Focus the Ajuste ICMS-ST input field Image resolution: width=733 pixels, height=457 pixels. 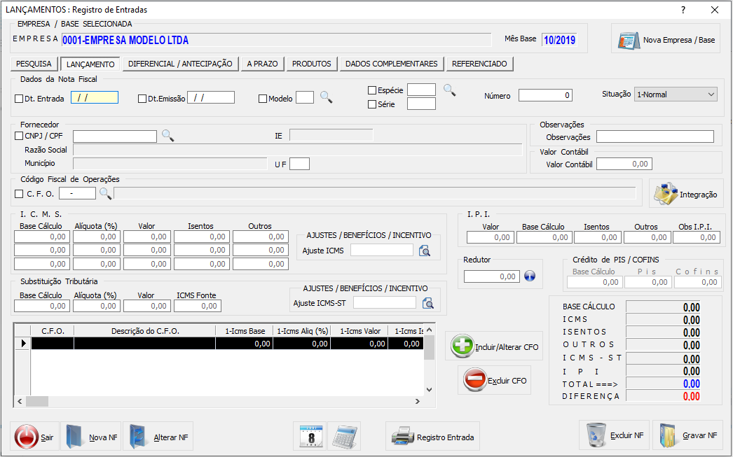pyautogui.click(x=385, y=303)
